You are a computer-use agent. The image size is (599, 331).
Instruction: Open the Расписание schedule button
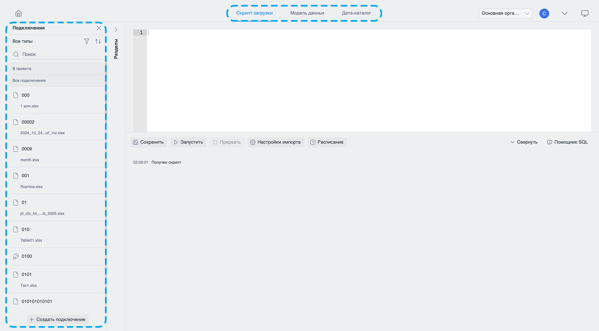pos(327,142)
